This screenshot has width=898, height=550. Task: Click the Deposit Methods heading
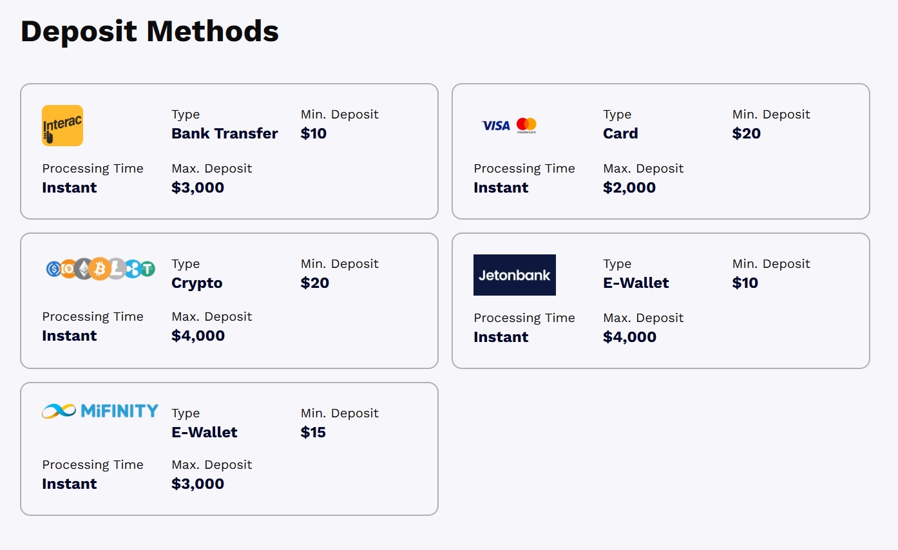(x=149, y=31)
